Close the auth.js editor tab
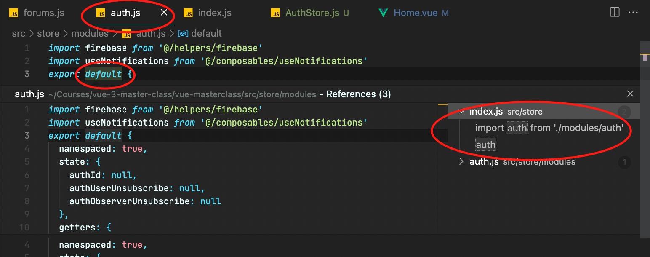Image resolution: width=650 pixels, height=257 pixels. [164, 13]
